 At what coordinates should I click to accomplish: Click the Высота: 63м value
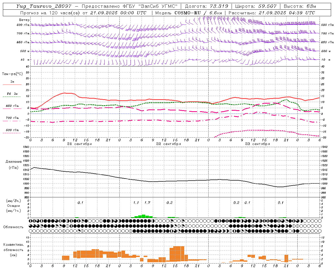(300, 6)
